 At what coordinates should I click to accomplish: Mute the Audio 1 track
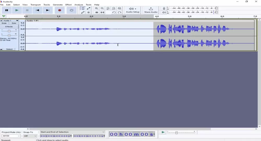[4, 23]
